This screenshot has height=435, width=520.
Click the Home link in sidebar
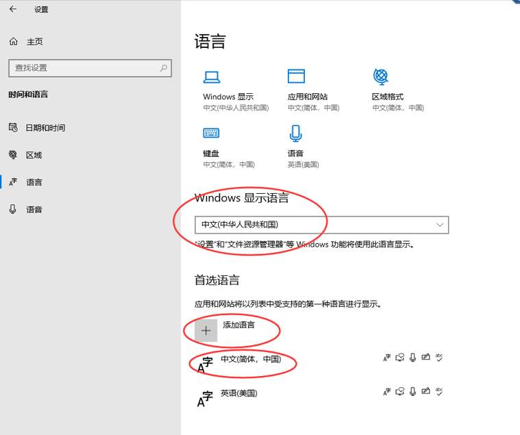(x=34, y=42)
